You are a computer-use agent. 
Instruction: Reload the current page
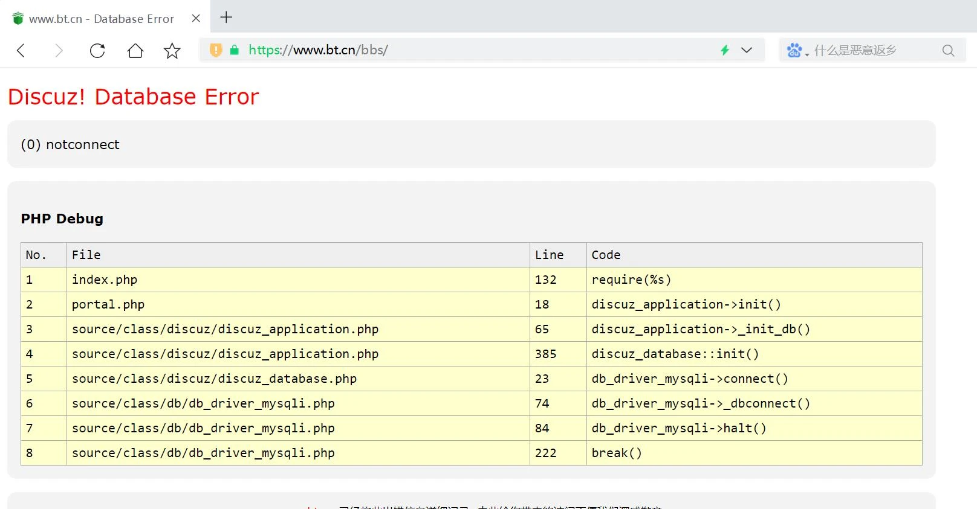click(x=97, y=51)
